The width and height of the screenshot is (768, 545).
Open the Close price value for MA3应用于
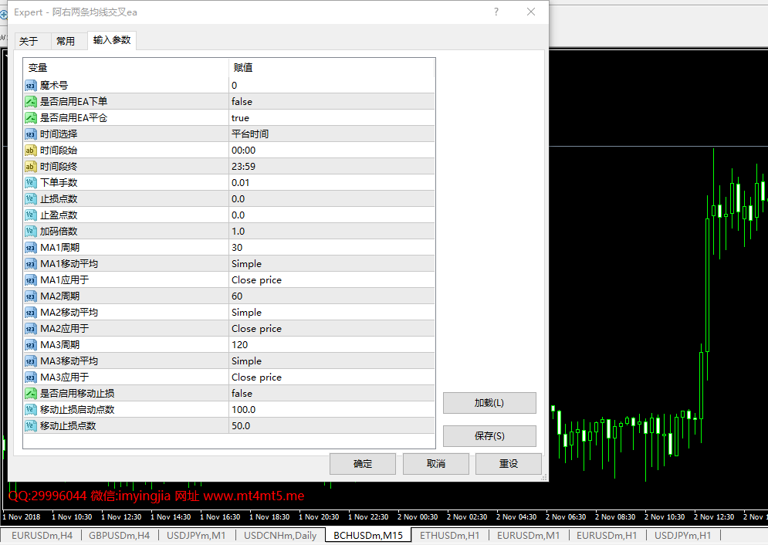pyautogui.click(x=332, y=377)
